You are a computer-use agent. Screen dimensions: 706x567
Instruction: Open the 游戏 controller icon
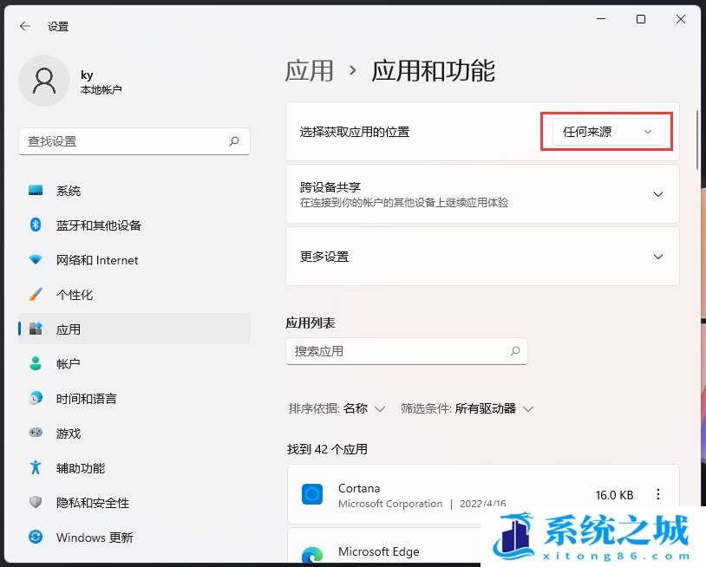(36, 433)
